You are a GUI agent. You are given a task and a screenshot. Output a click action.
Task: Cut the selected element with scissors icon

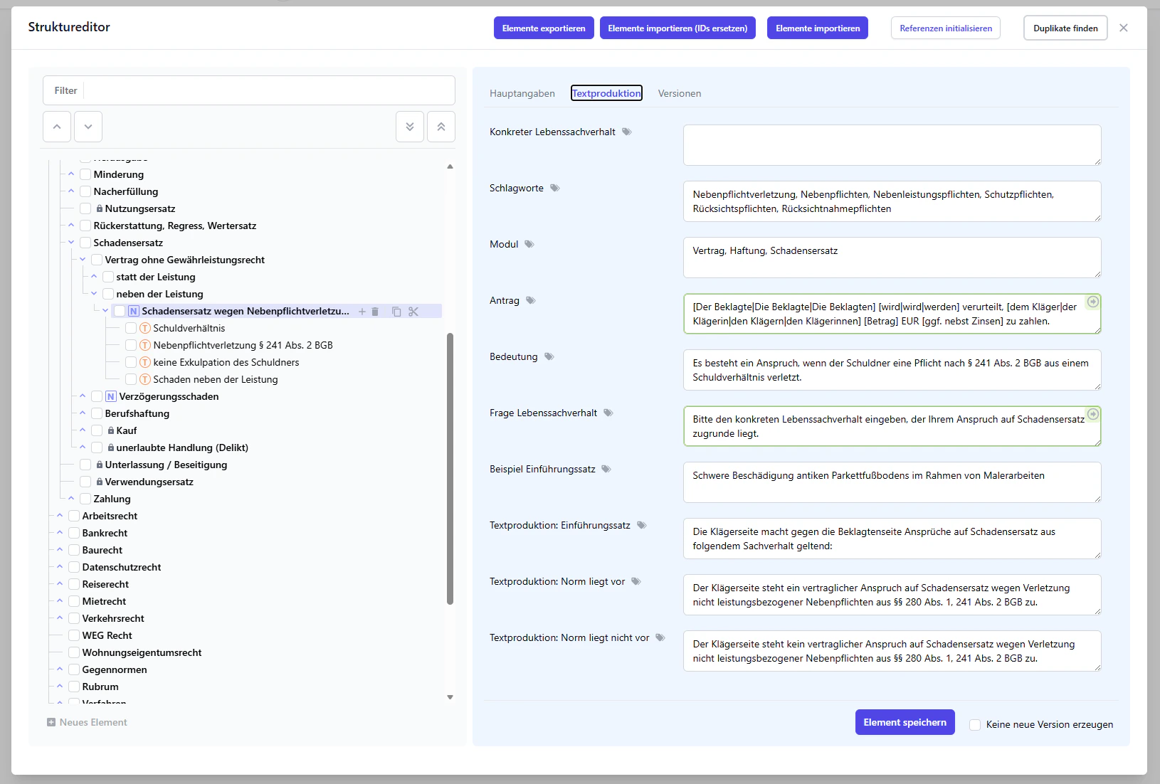click(x=413, y=312)
